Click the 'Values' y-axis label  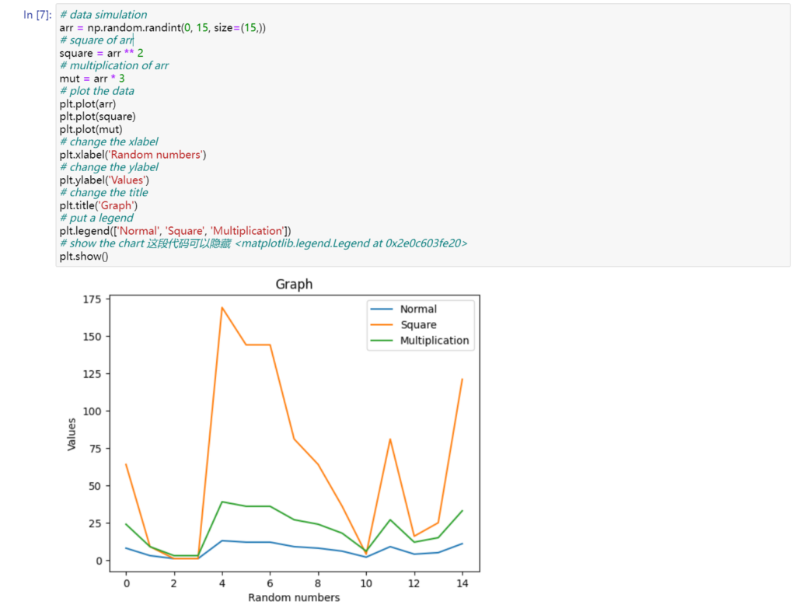click(x=72, y=434)
